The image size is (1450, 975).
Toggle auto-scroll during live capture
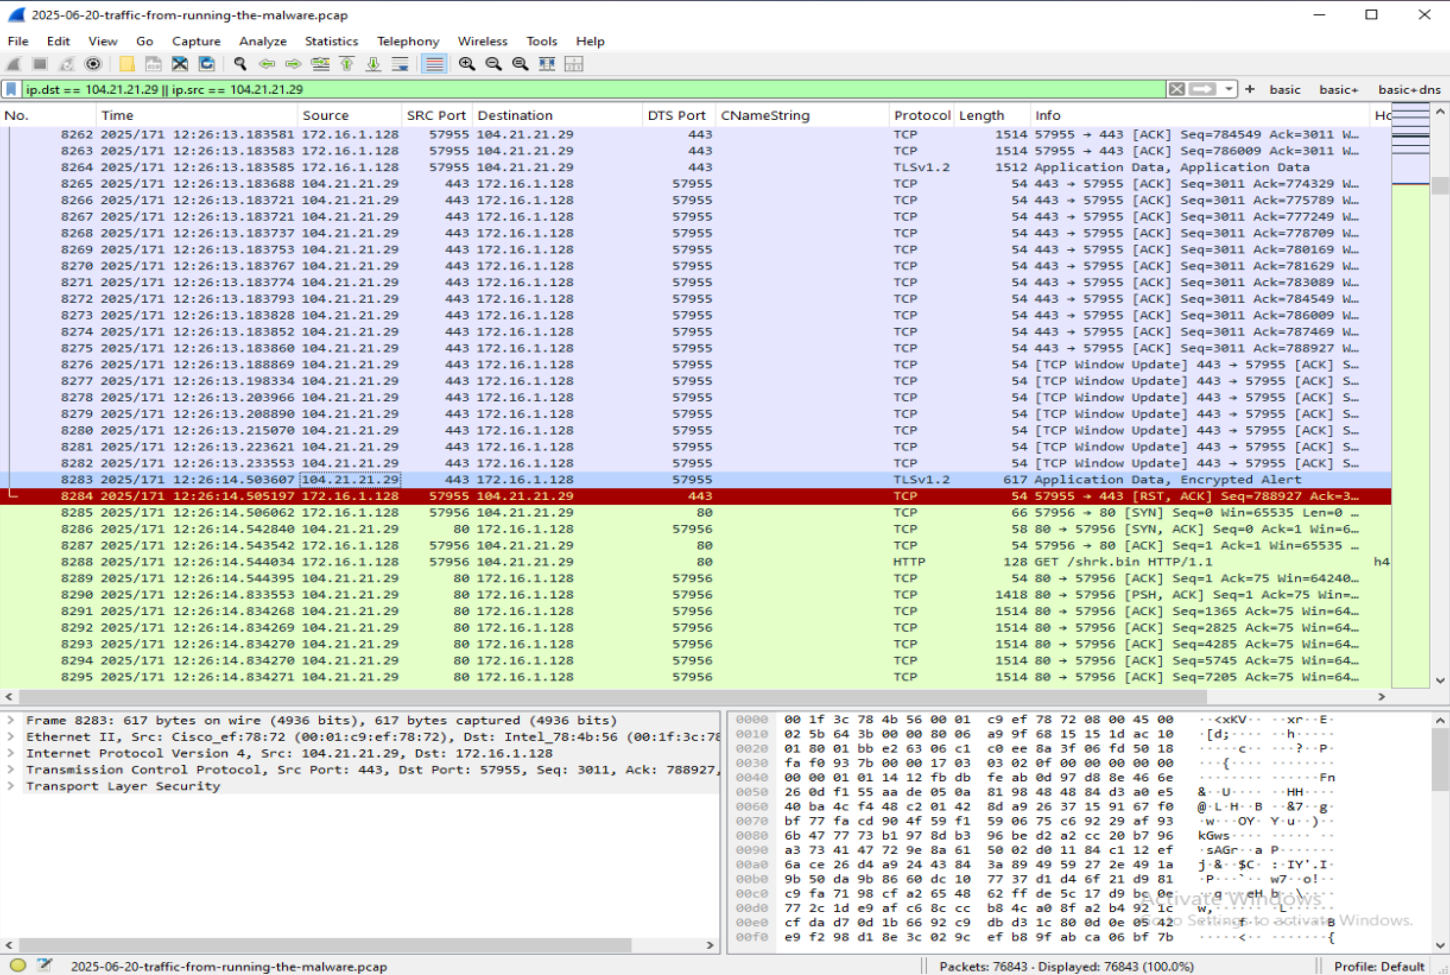pyautogui.click(x=399, y=64)
